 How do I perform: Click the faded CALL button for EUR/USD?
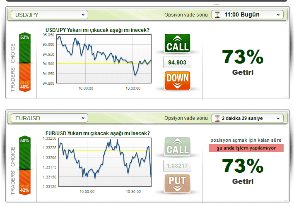pyautogui.click(x=177, y=147)
